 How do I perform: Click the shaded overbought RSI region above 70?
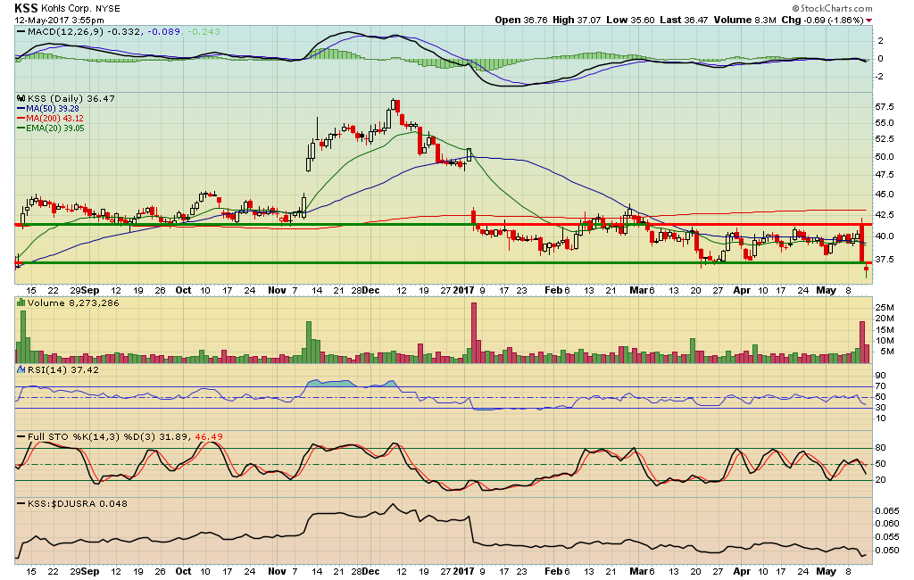(x=330, y=383)
